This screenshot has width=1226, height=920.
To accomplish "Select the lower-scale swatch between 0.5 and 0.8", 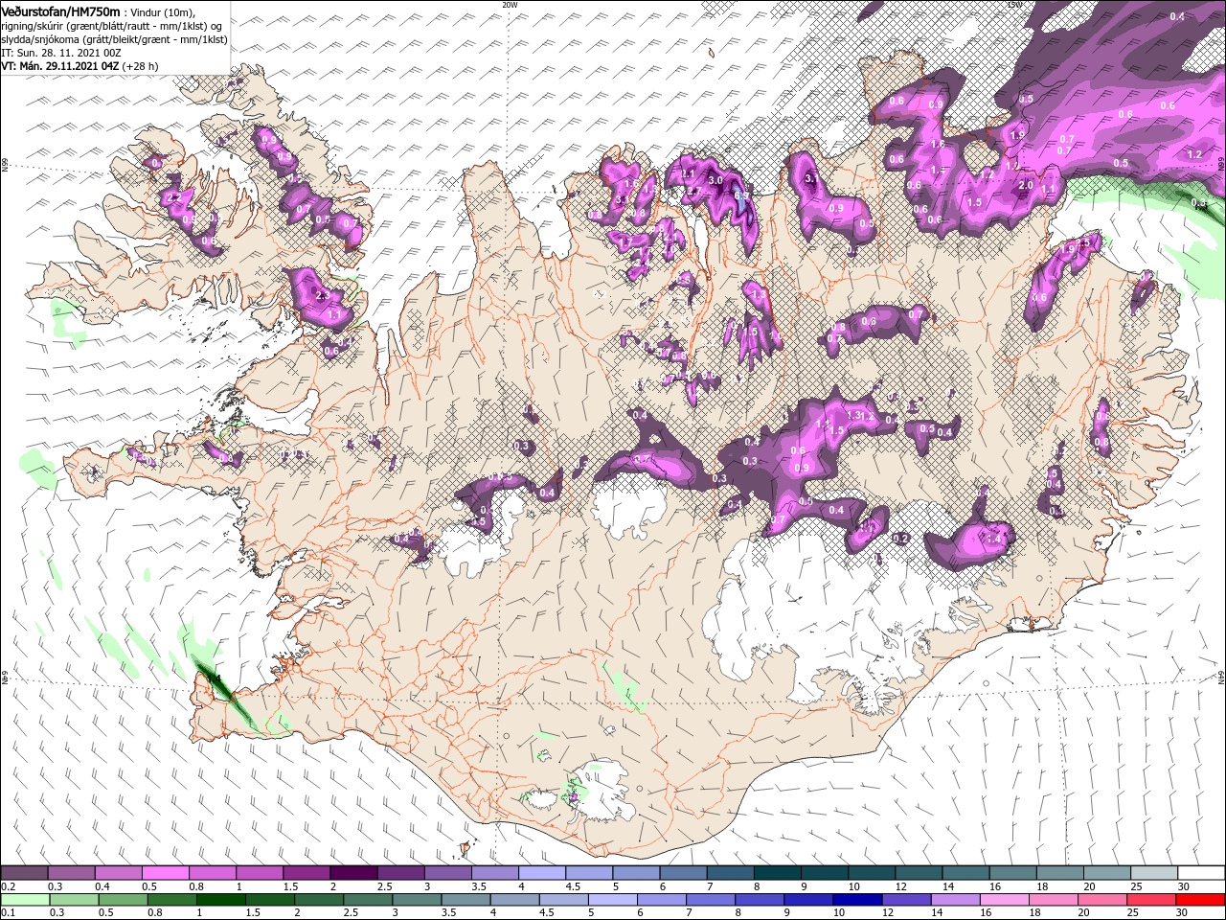I will tap(124, 900).
